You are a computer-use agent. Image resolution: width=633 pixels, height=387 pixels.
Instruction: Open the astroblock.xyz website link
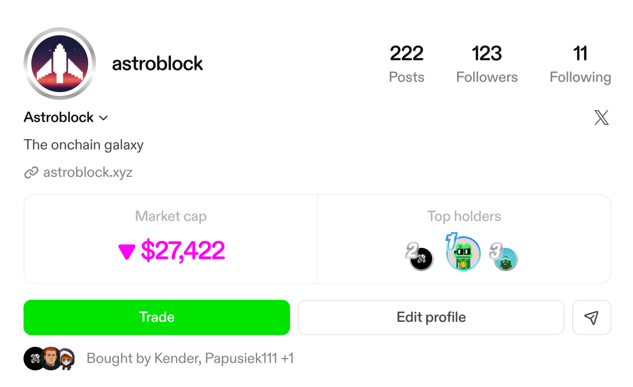[x=88, y=172]
